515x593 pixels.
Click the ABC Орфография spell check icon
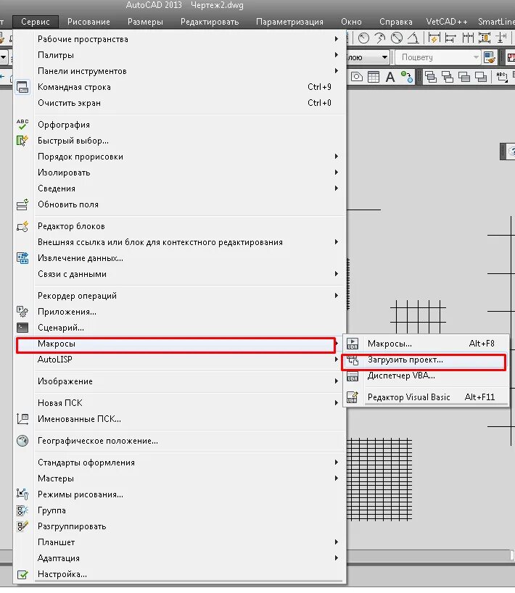point(22,125)
